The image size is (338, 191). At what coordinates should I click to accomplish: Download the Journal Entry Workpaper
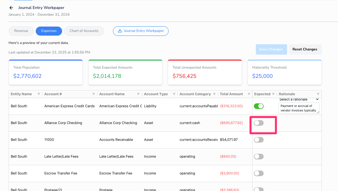pos(141,31)
